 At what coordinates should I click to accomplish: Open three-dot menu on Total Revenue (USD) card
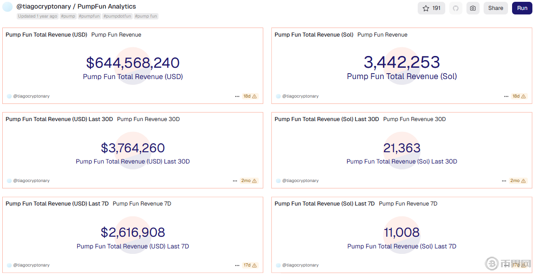pos(237,96)
